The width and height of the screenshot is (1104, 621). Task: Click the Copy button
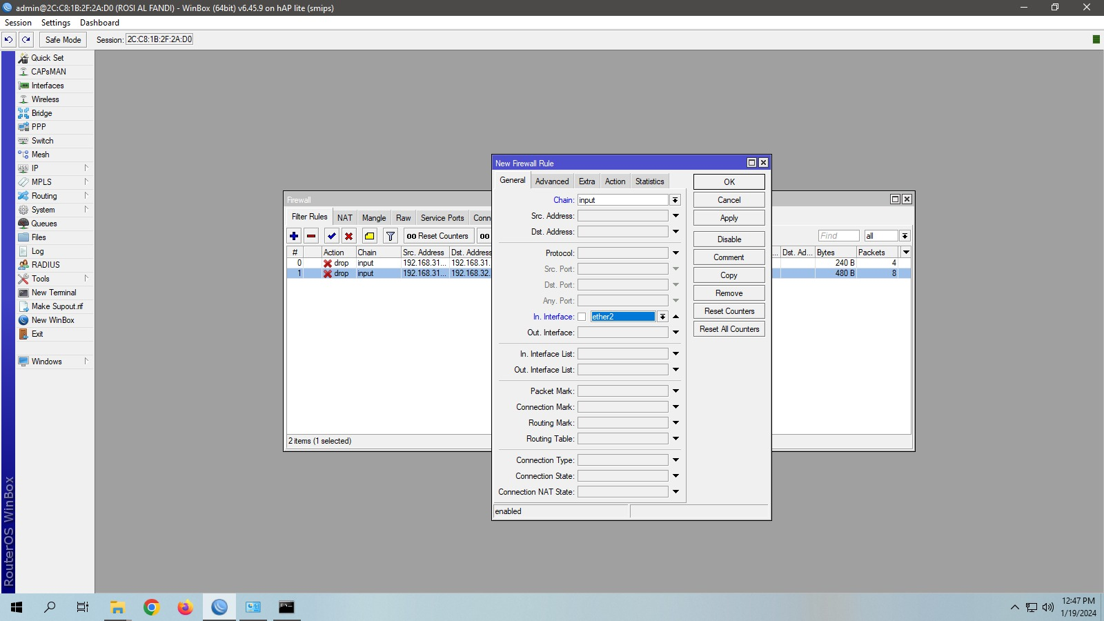729,275
